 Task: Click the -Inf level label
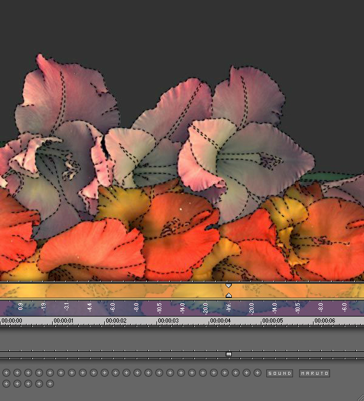click(229, 306)
